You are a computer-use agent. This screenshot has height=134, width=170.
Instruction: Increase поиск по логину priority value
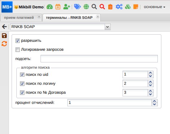click(151, 82)
